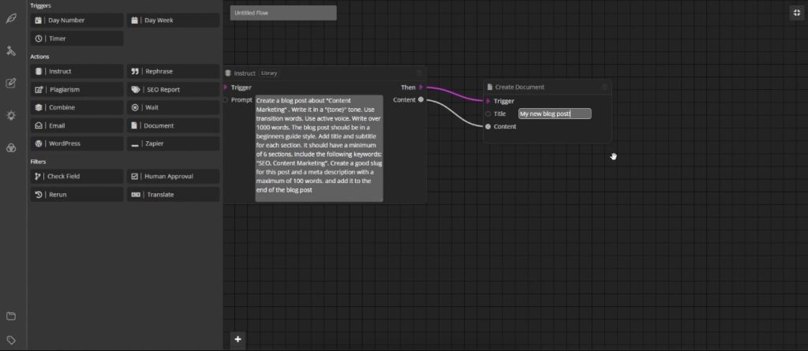Open the overlapping circles icon in sidebar

point(11,148)
